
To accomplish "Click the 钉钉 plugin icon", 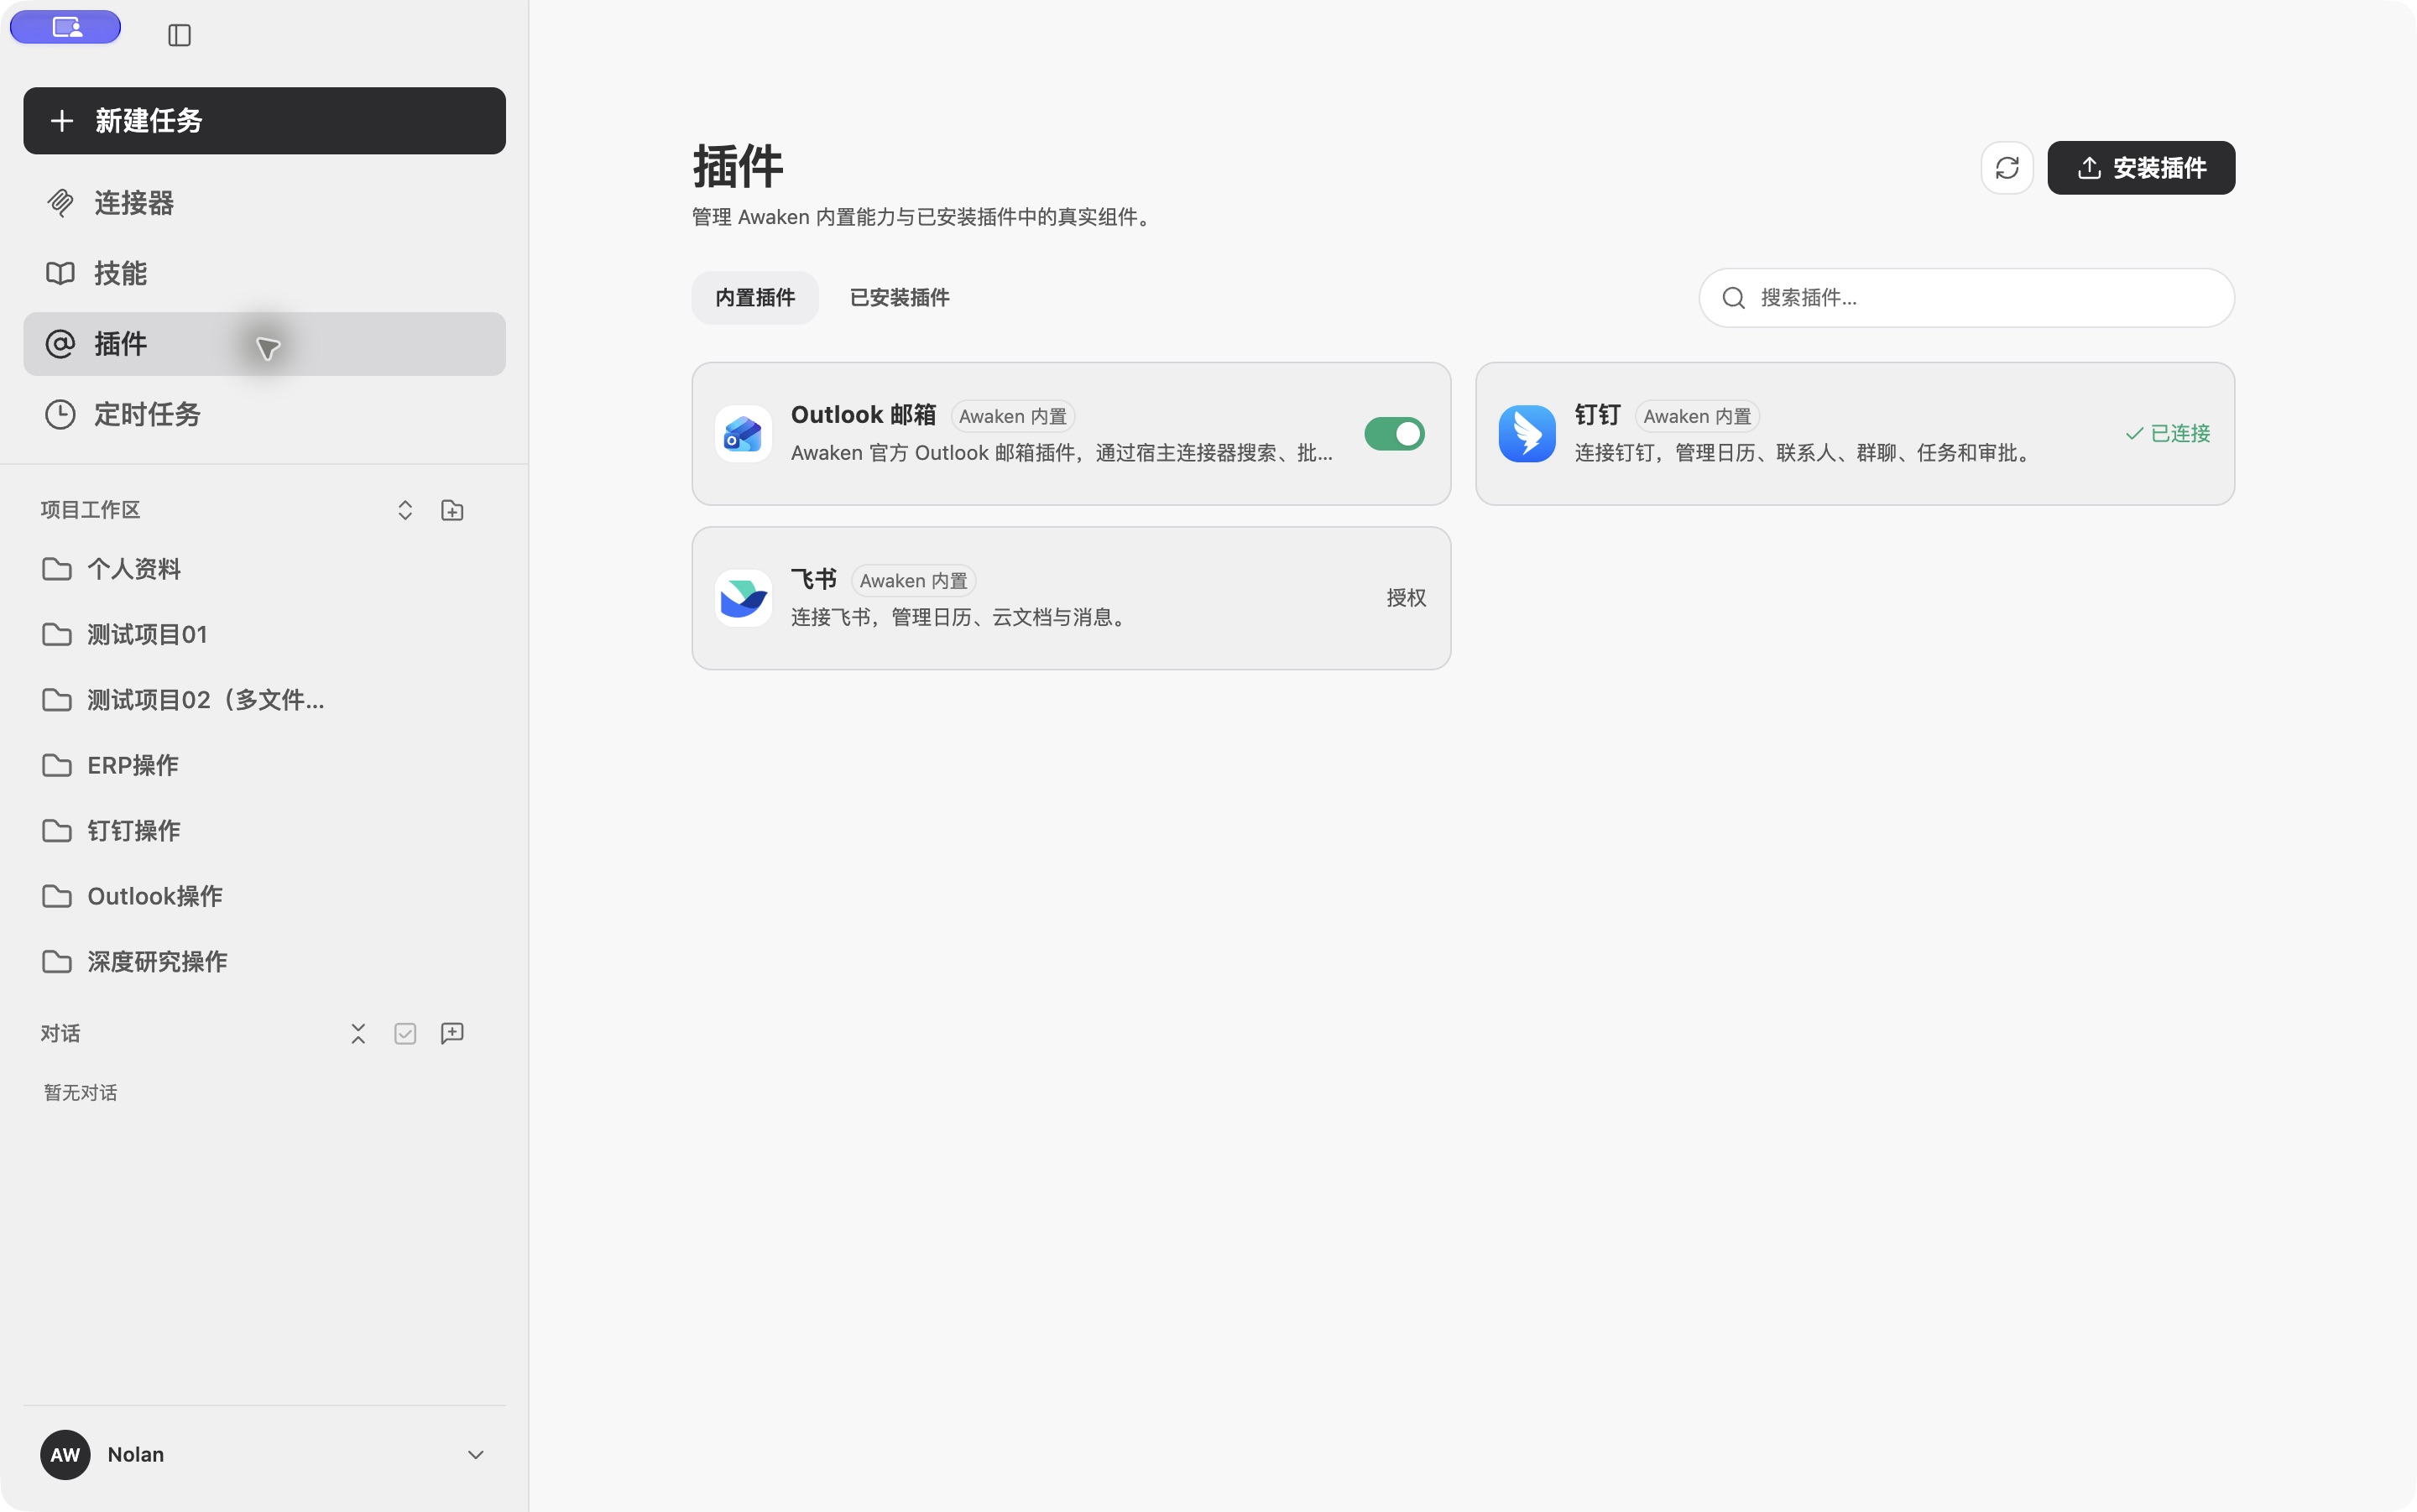I will click(x=1527, y=434).
